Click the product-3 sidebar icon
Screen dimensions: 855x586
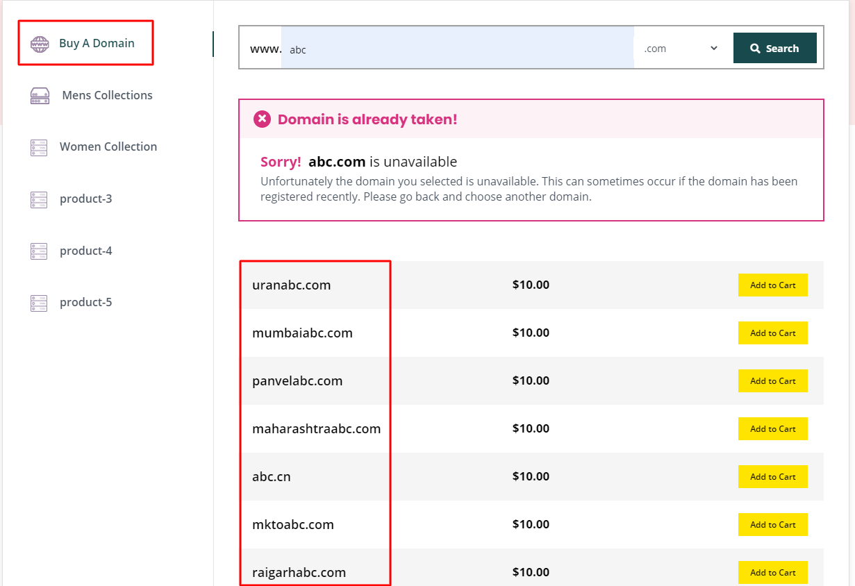point(39,199)
